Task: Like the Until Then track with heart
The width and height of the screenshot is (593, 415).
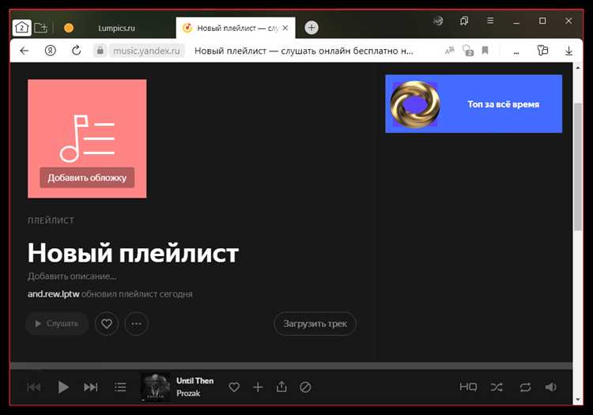Action: tap(234, 387)
